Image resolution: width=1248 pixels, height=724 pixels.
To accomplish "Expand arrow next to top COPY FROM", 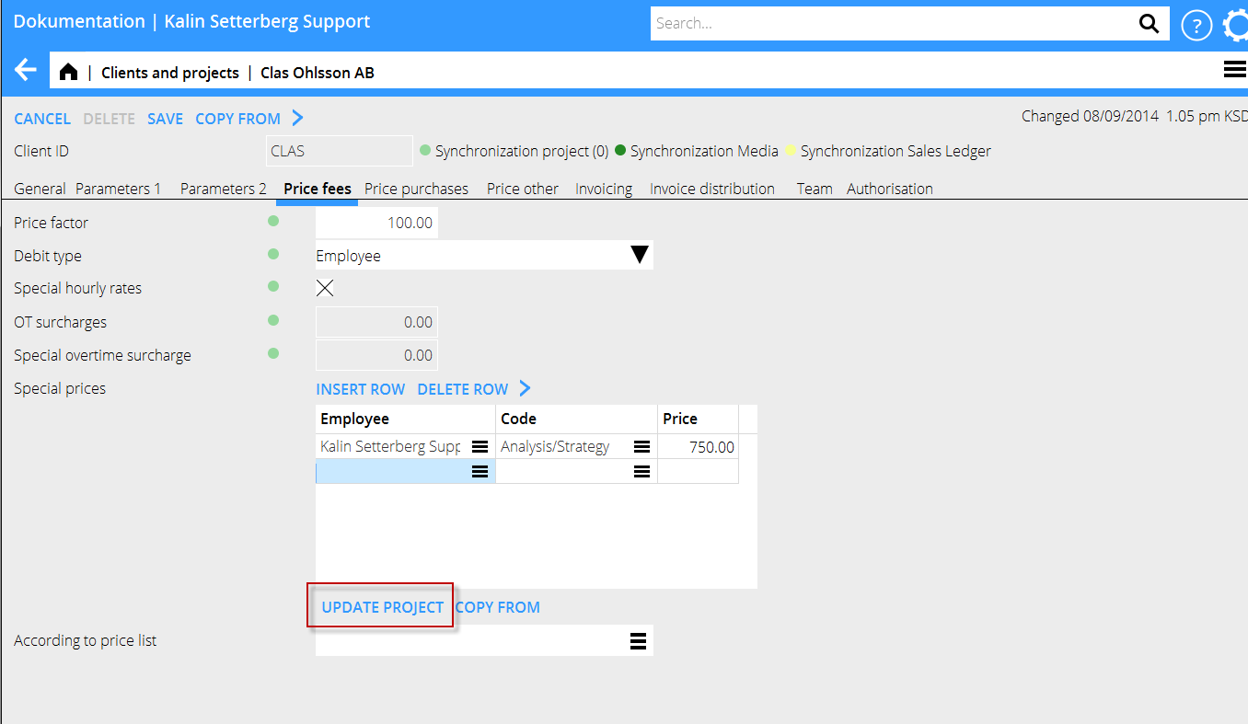I will [x=297, y=118].
